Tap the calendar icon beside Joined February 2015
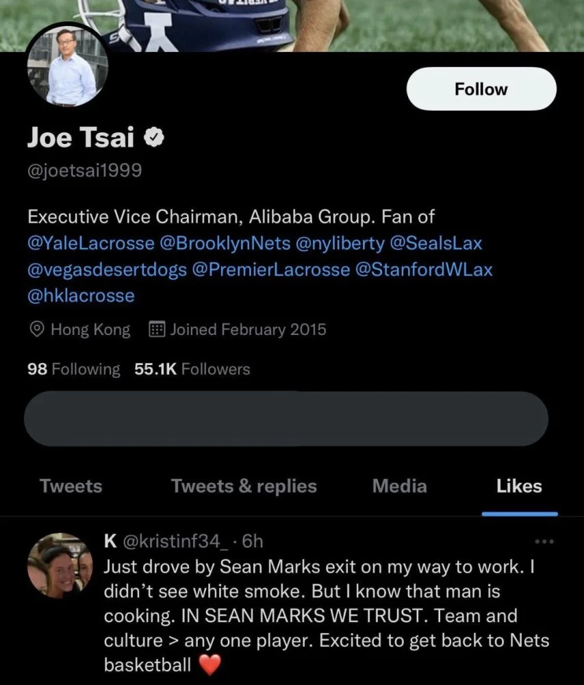The height and width of the screenshot is (685, 584). (x=157, y=329)
